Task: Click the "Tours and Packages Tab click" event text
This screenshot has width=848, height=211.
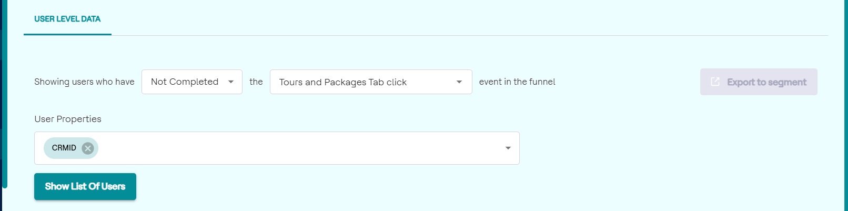Action: pos(343,82)
